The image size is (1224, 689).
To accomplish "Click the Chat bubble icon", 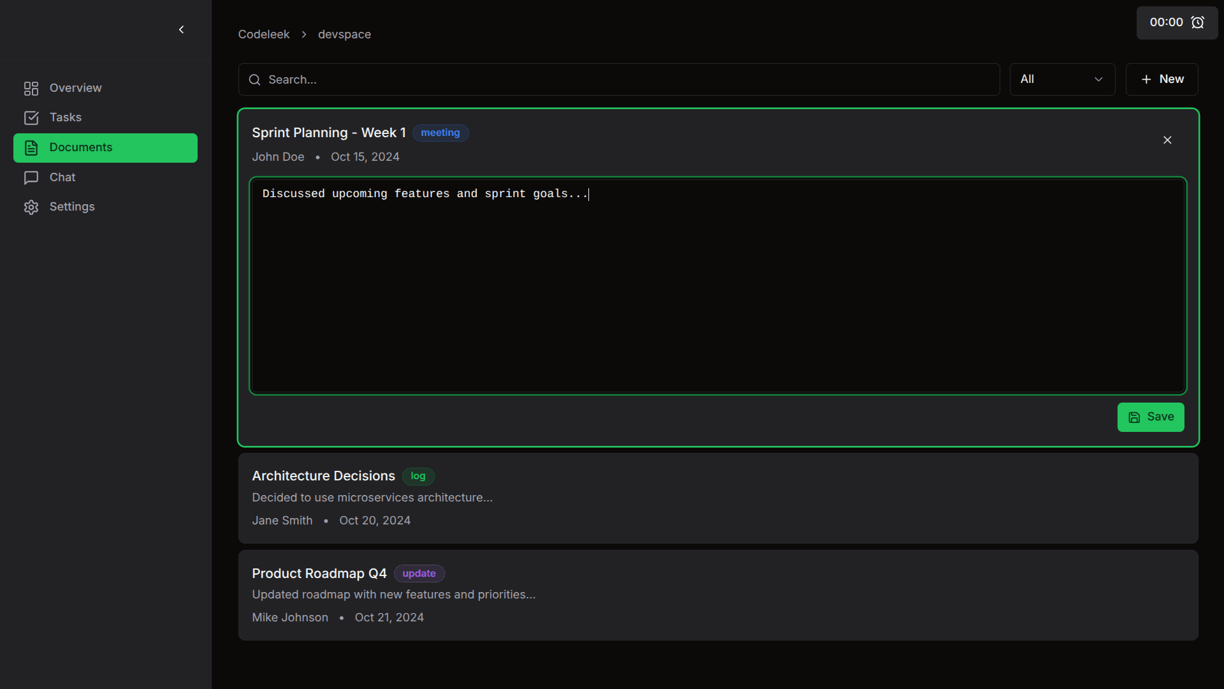I will pos(31,177).
